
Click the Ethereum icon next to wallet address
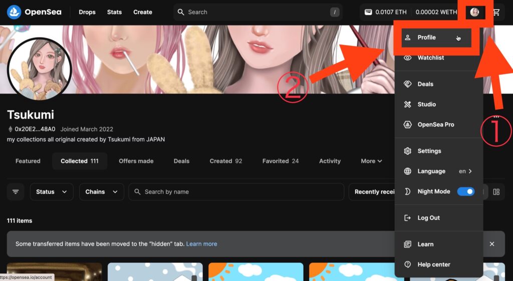pos(10,129)
